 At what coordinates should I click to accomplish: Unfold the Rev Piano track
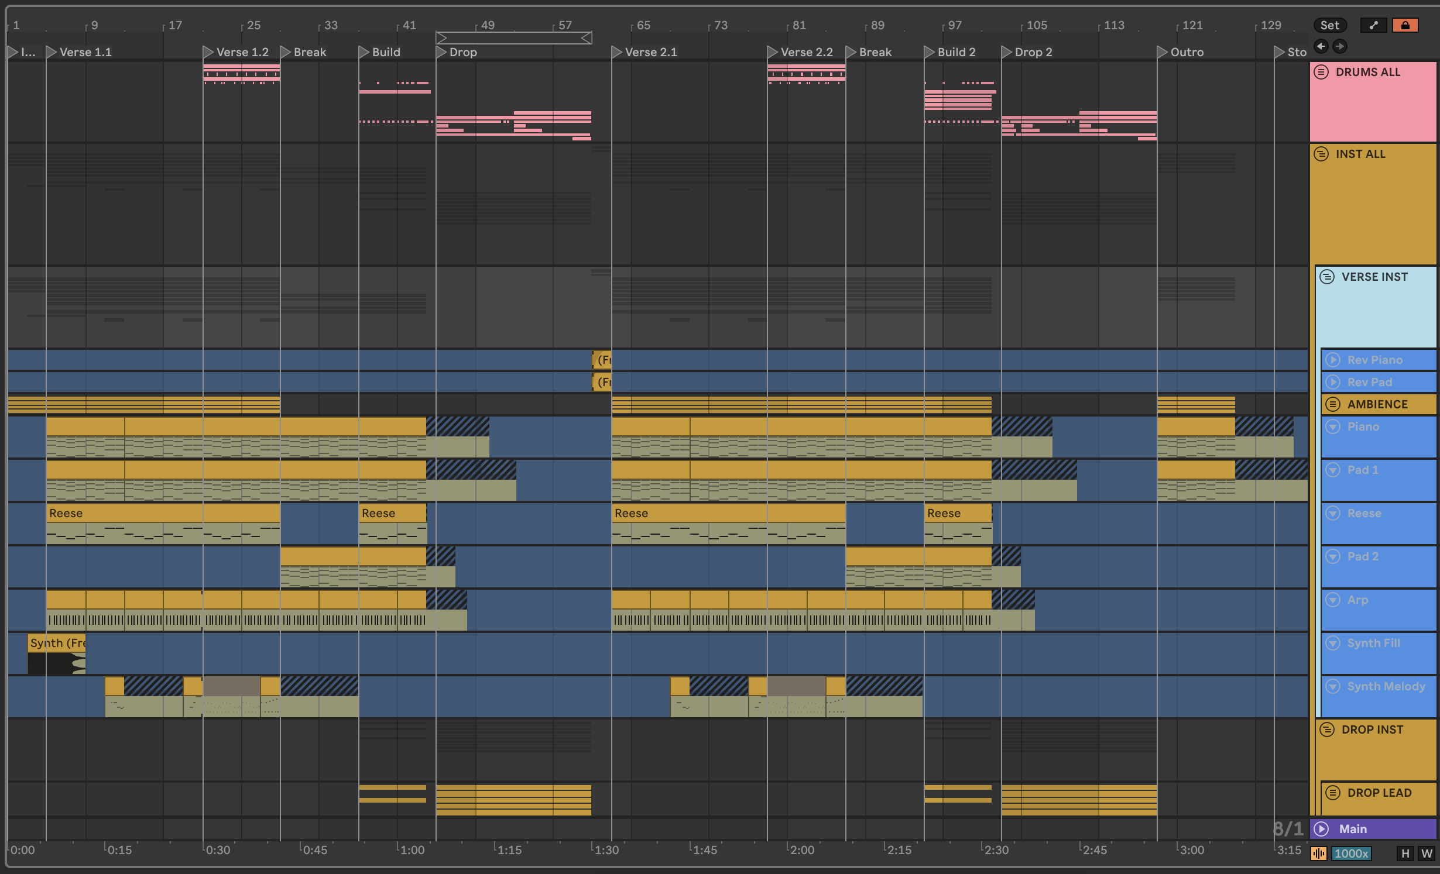click(x=1333, y=360)
